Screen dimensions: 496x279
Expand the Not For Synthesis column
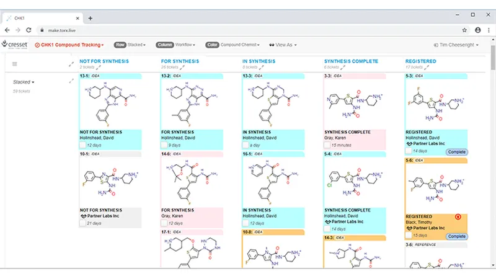pos(99,67)
